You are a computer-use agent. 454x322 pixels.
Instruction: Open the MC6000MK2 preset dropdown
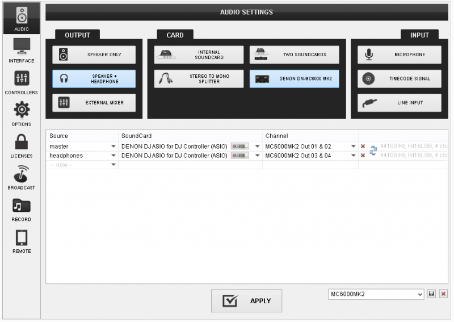click(420, 294)
